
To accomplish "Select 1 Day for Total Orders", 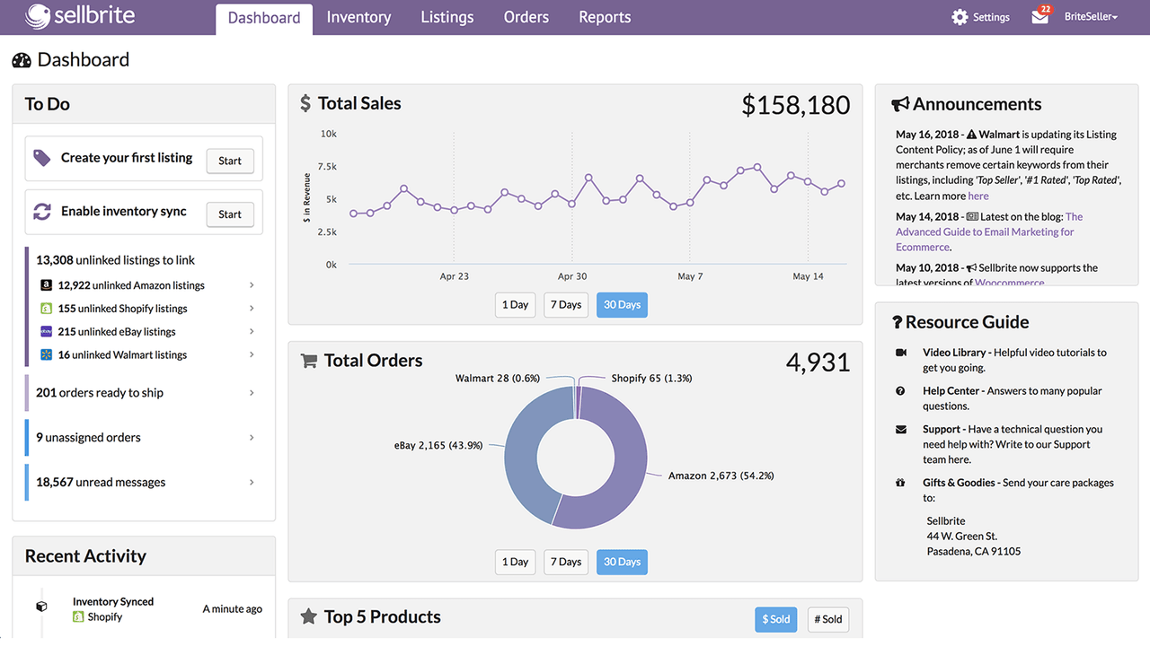I will pos(515,561).
